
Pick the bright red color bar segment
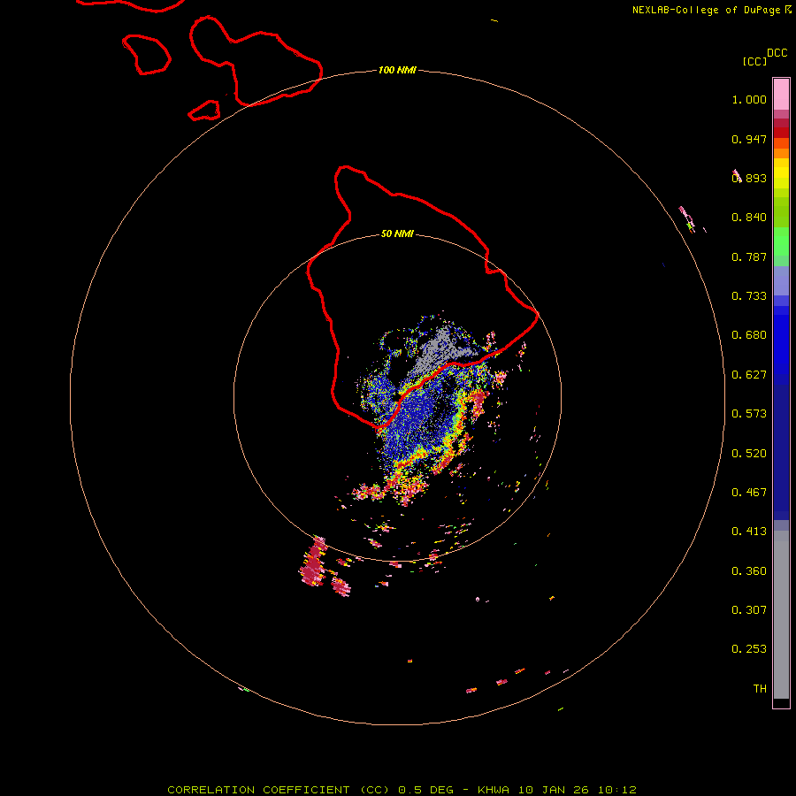tap(781, 133)
